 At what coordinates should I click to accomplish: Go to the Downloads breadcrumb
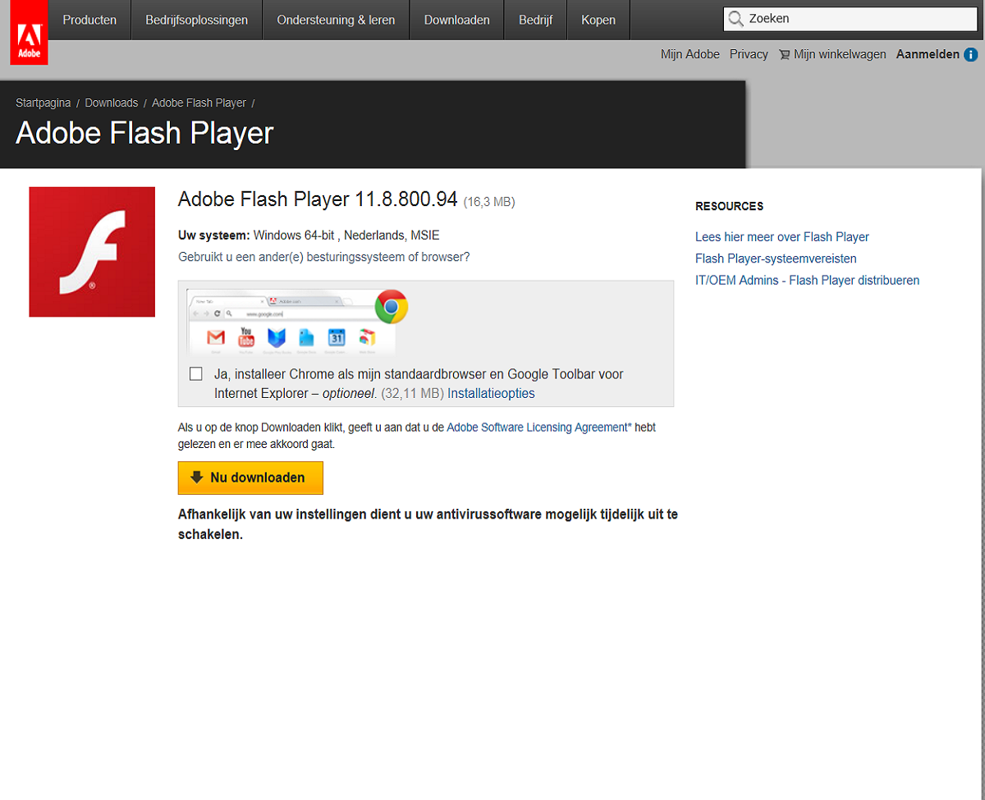(112, 103)
